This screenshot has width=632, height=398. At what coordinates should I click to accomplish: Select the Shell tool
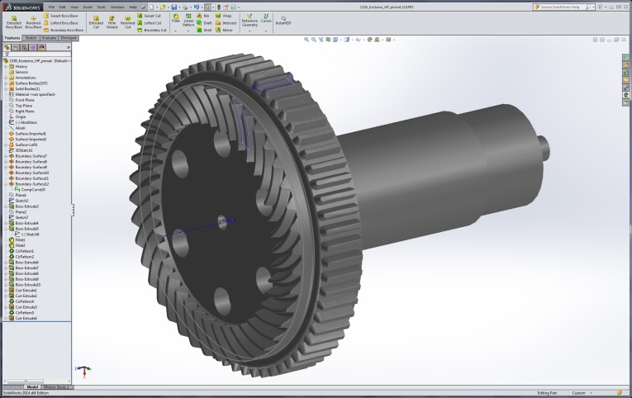pyautogui.click(x=204, y=31)
